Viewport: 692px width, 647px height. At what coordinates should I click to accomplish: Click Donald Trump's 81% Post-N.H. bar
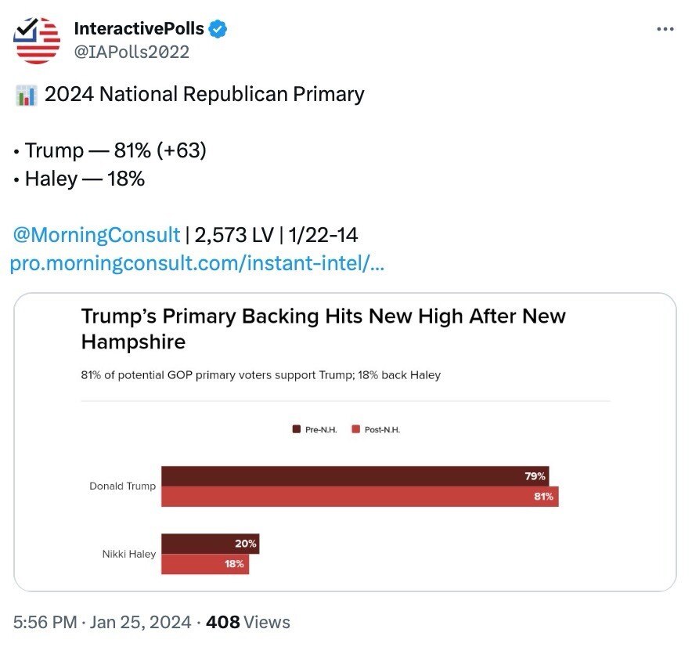[359, 497]
